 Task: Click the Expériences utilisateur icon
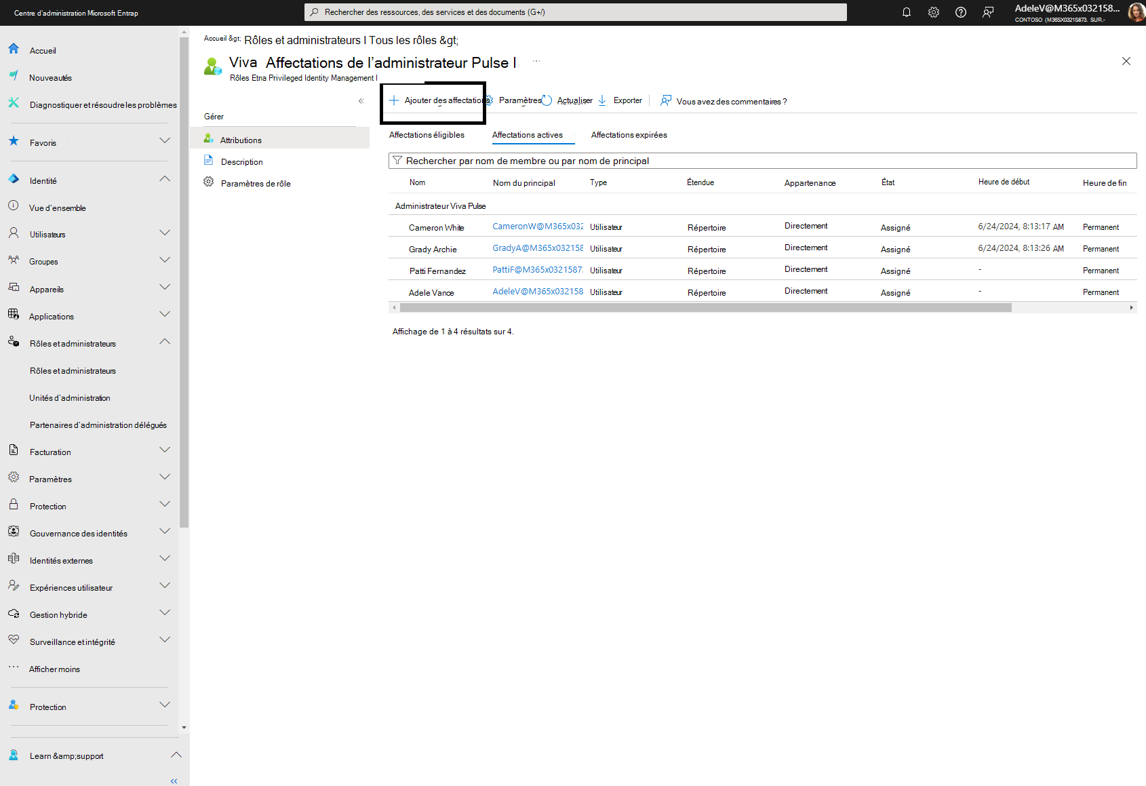pos(14,585)
